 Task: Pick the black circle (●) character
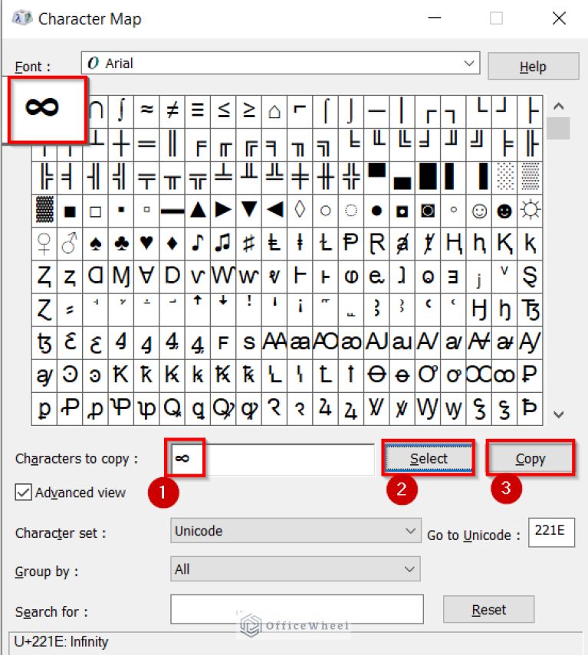(x=376, y=210)
